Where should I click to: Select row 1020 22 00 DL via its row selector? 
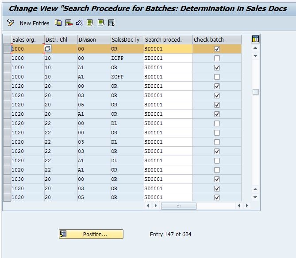point(7,123)
